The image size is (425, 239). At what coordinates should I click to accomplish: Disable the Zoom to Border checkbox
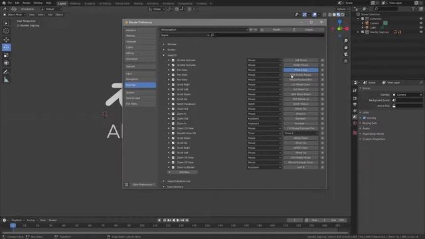point(173,167)
